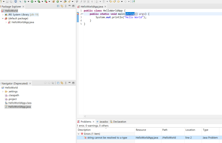Click the Debug bug icon
This screenshot has width=222, height=143.
tap(25, 1)
